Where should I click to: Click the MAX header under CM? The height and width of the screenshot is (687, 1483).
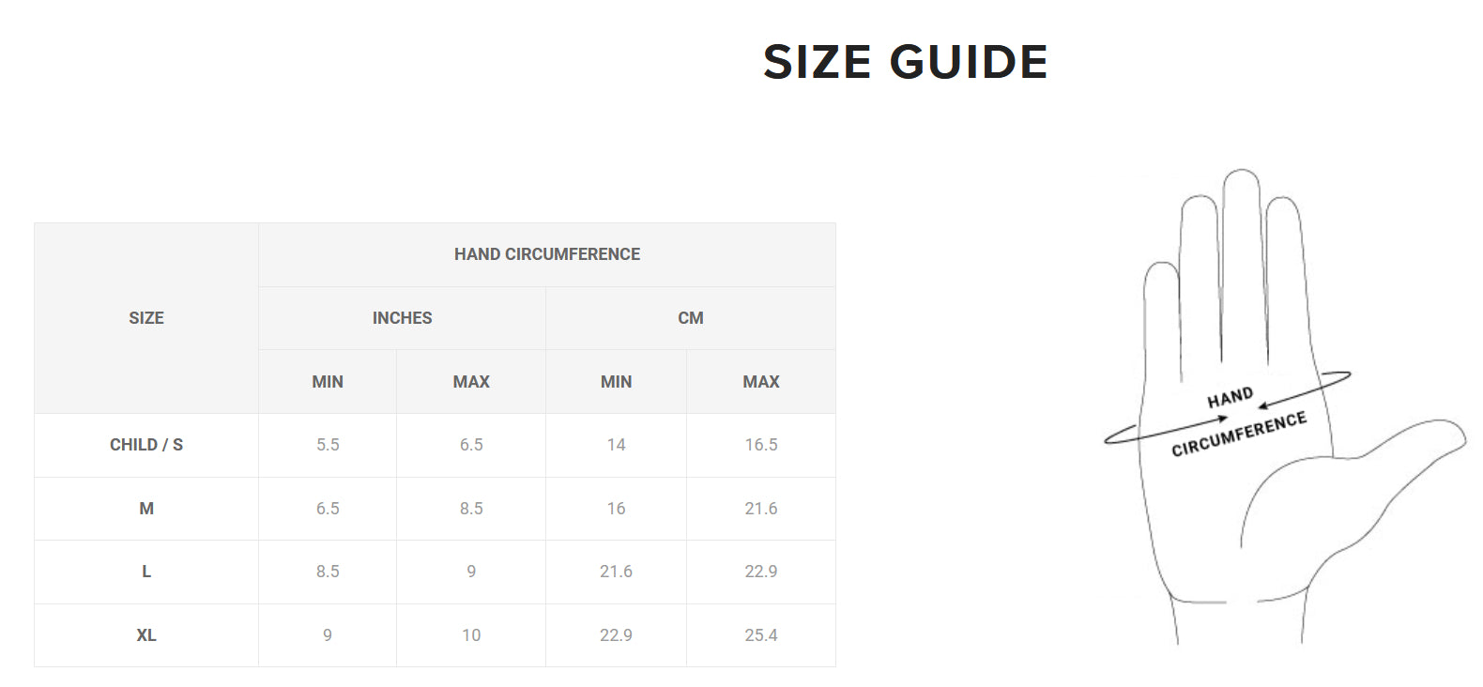click(x=761, y=382)
